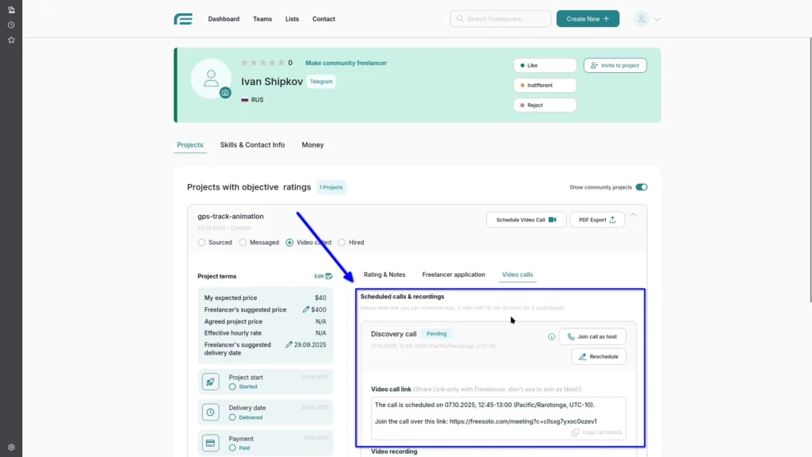Click the info icon beside Discovery call
The width and height of the screenshot is (812, 457).
(551, 336)
